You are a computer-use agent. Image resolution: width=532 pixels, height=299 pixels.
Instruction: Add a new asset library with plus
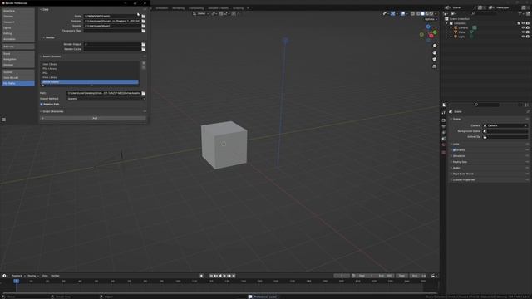coord(144,63)
